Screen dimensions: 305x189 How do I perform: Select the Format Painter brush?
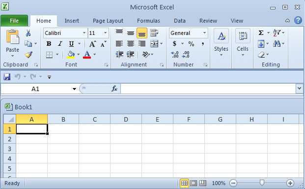coord(28,55)
